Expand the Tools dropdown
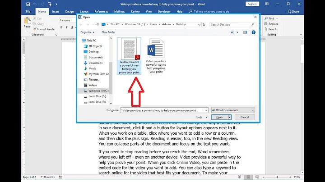 [201, 117]
